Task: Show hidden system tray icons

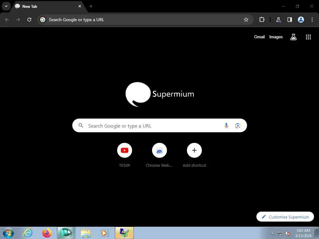Action: coord(272,233)
